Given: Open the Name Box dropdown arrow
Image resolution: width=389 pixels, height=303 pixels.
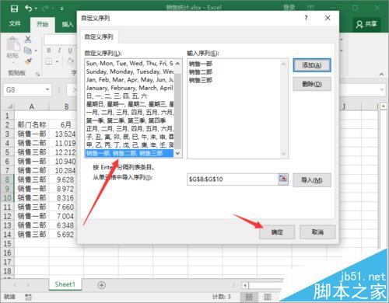Looking at the screenshot, I should (x=47, y=89).
